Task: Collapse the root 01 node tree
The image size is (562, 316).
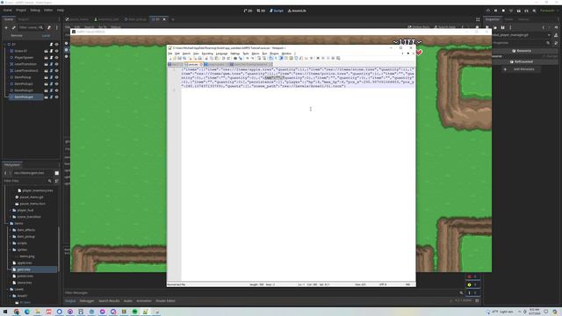Action: [5, 45]
